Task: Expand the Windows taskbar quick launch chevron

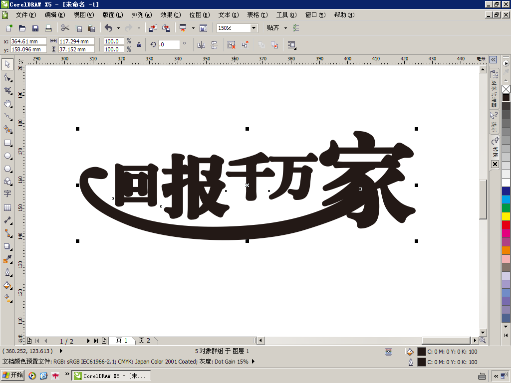Action: (67, 374)
